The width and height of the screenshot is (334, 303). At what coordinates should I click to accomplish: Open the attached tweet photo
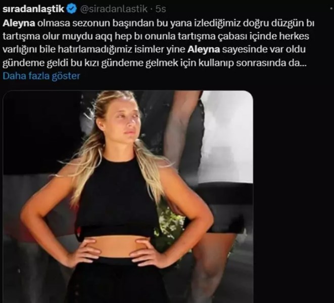[x=128, y=197]
